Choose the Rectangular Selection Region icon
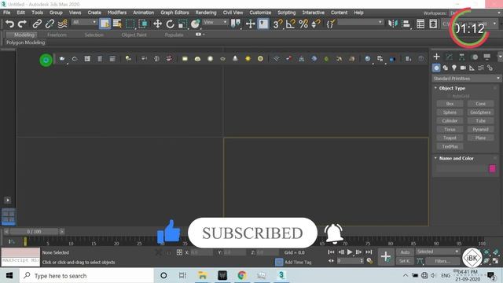This screenshot has height=283, width=503. click(130, 24)
